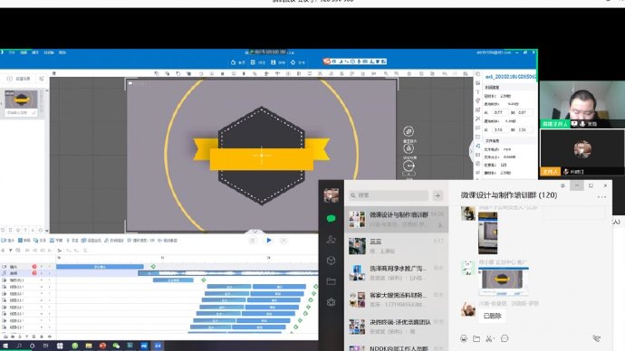
Task: Click the bottom circular rotate canvas icon
Action: (409, 166)
